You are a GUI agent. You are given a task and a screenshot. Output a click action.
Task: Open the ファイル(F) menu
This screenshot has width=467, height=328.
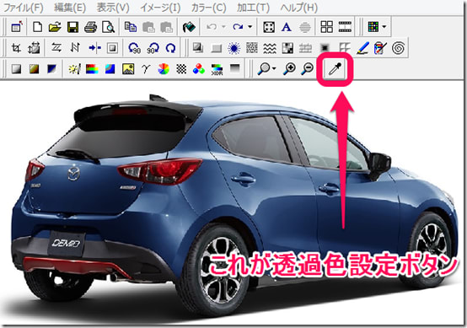(x=24, y=8)
